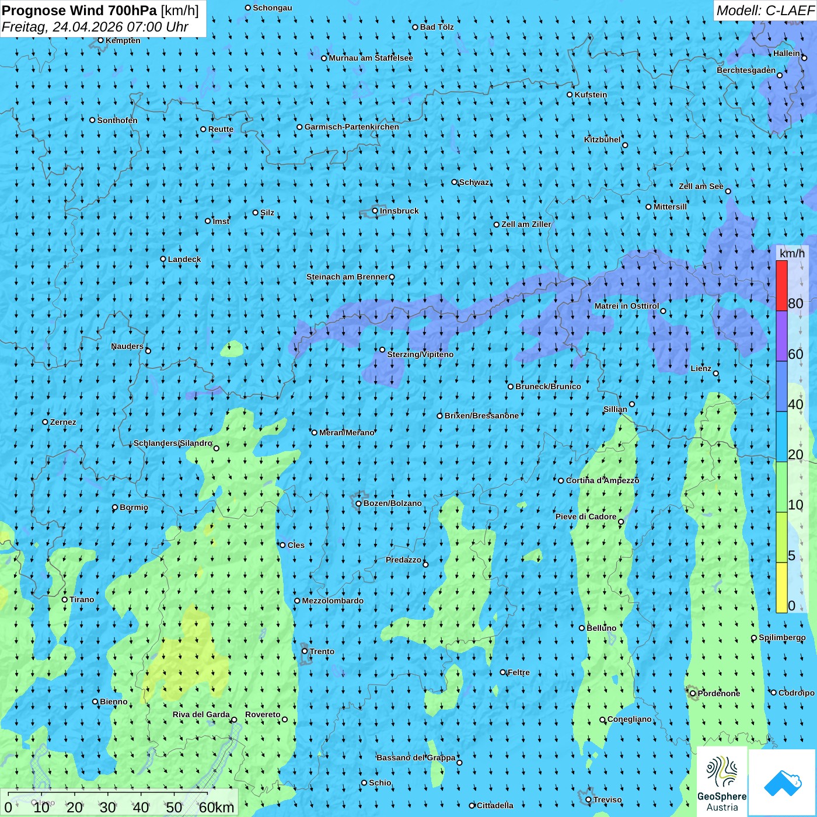
Task: Click the Zernez label
Action: pos(63,422)
